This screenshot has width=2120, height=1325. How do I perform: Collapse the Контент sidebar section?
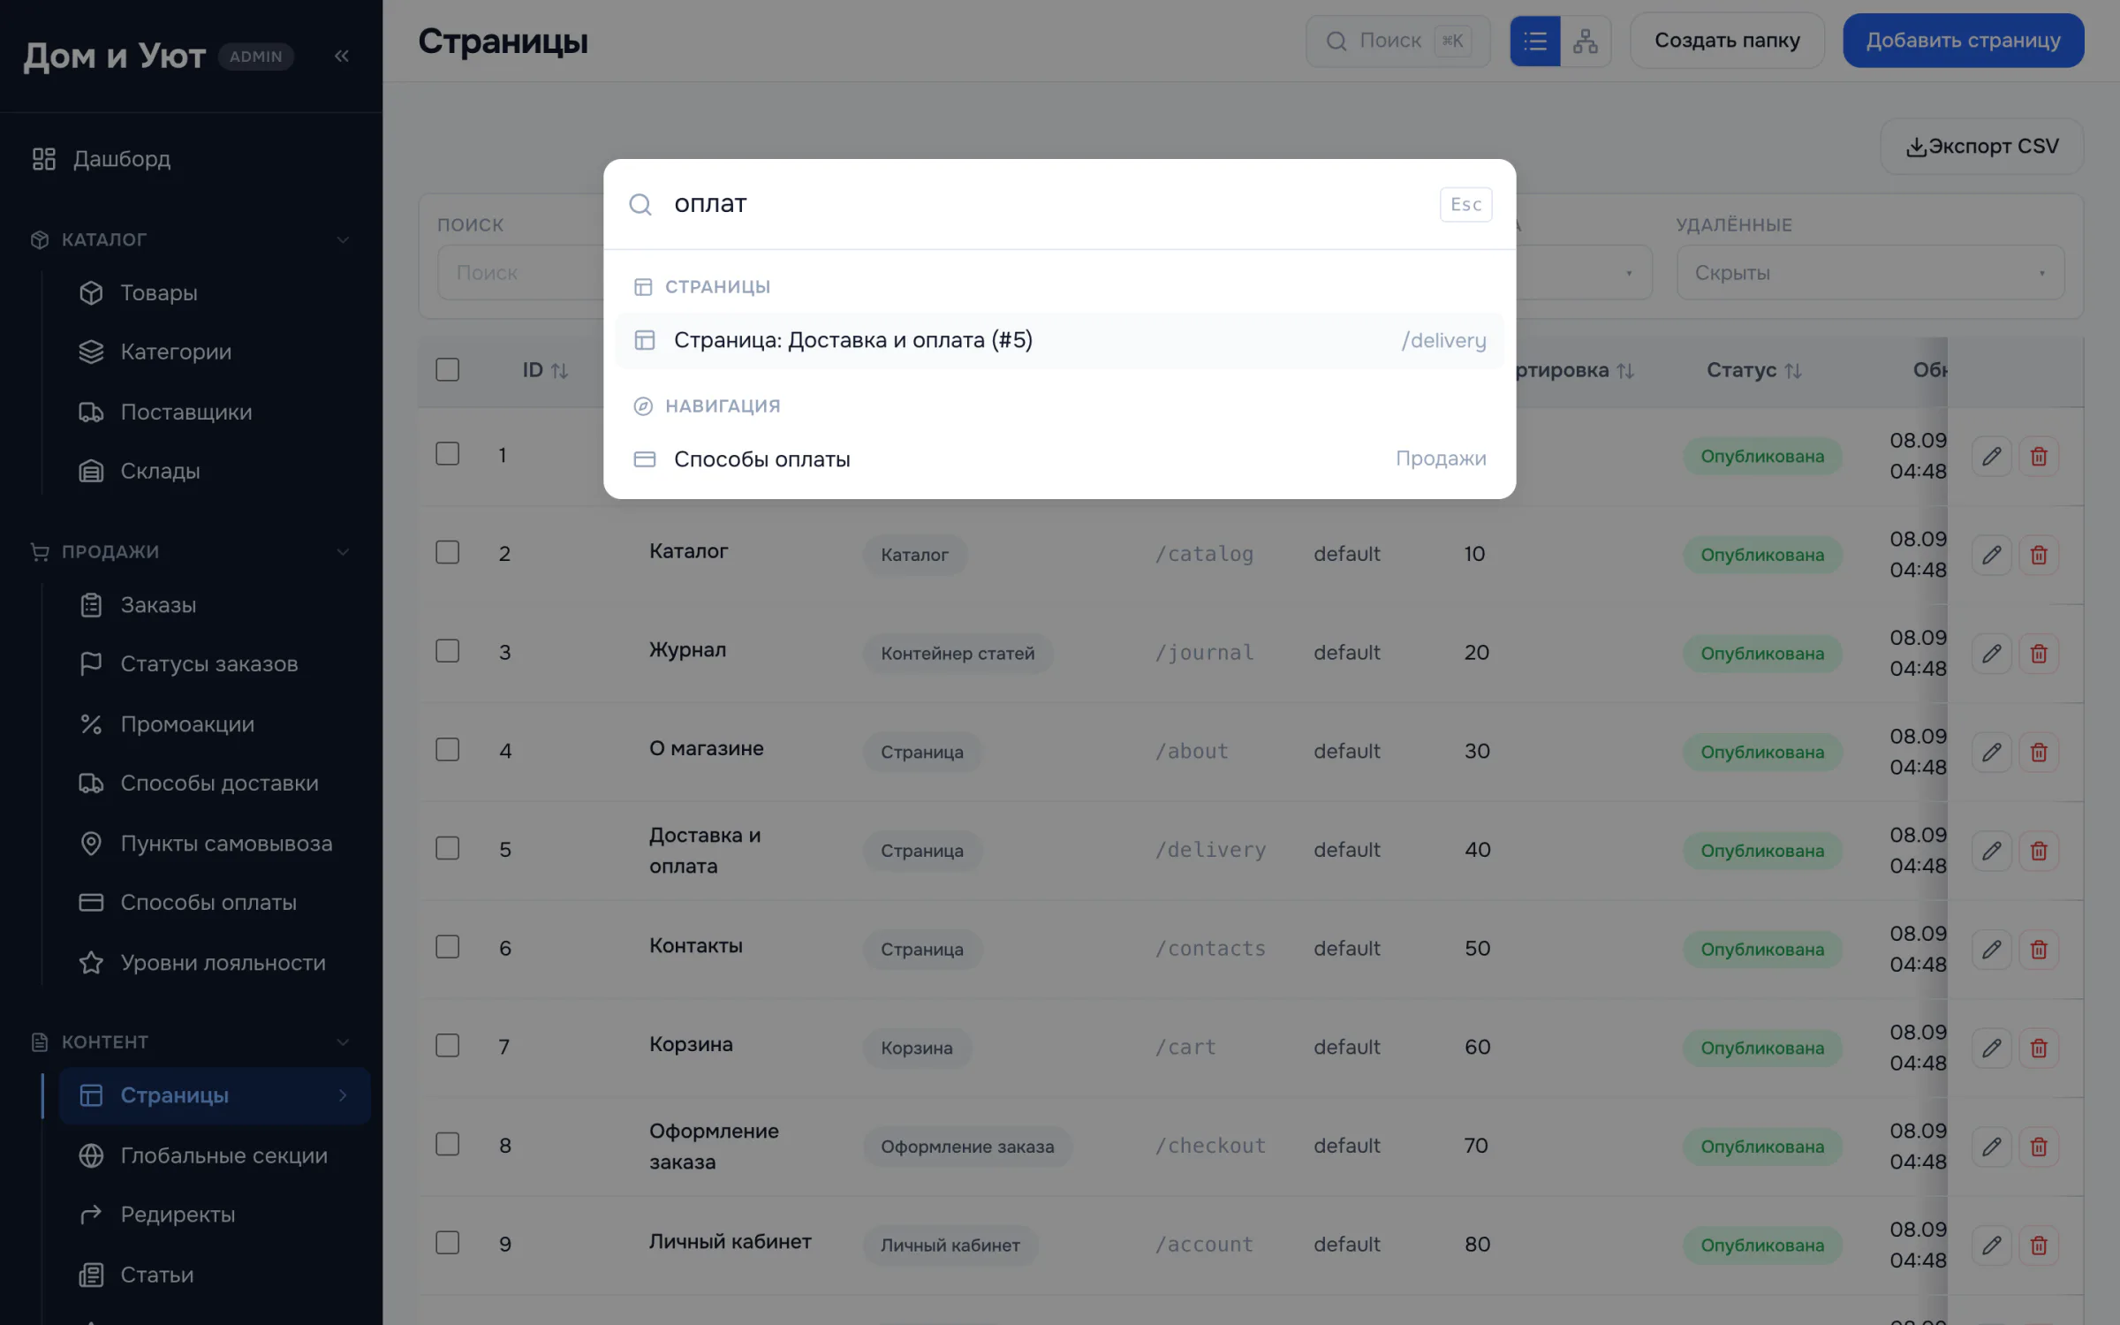point(343,1042)
